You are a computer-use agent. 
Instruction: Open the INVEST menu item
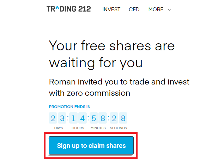pos(111,10)
